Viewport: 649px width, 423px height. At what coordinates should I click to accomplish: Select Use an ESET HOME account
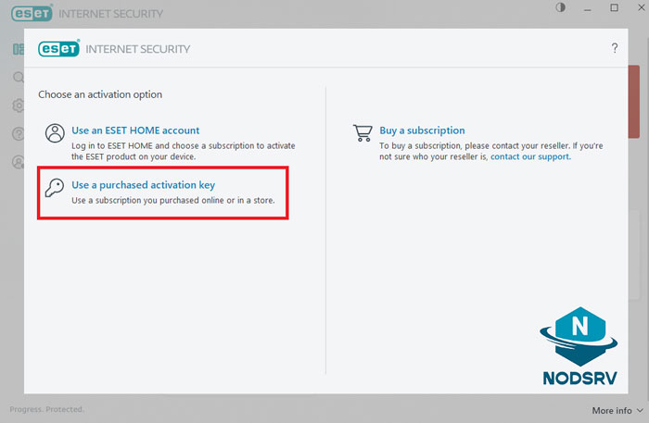pos(135,131)
